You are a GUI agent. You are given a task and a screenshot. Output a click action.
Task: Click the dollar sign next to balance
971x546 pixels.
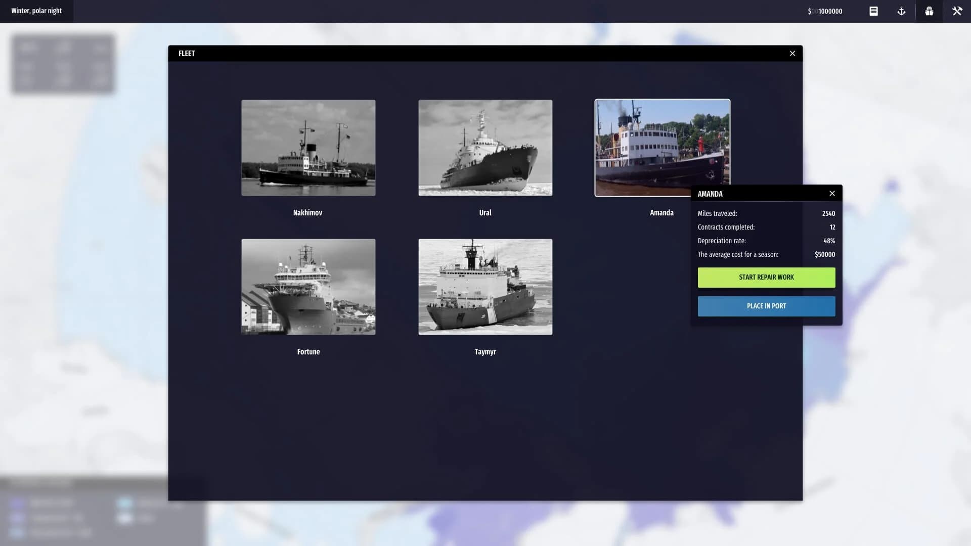pyautogui.click(x=809, y=11)
